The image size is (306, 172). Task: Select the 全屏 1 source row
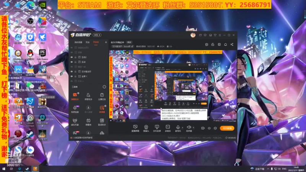(x=89, y=76)
